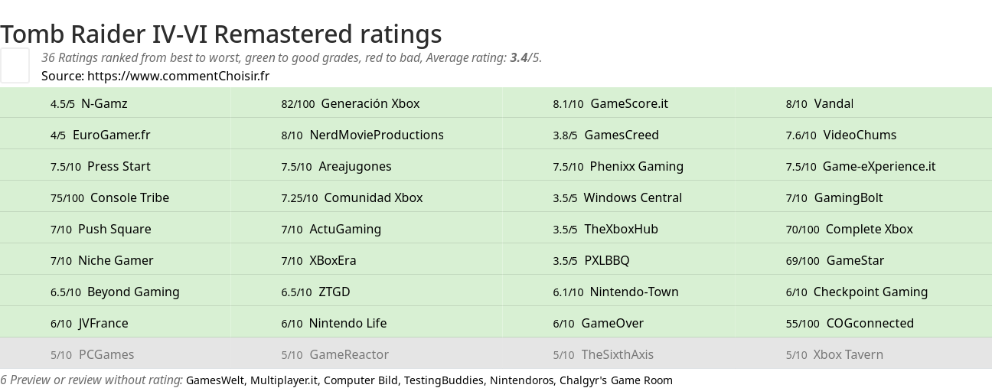This screenshot has width=992, height=388.
Task: Open the N-Gamz review link
Action: coord(104,103)
